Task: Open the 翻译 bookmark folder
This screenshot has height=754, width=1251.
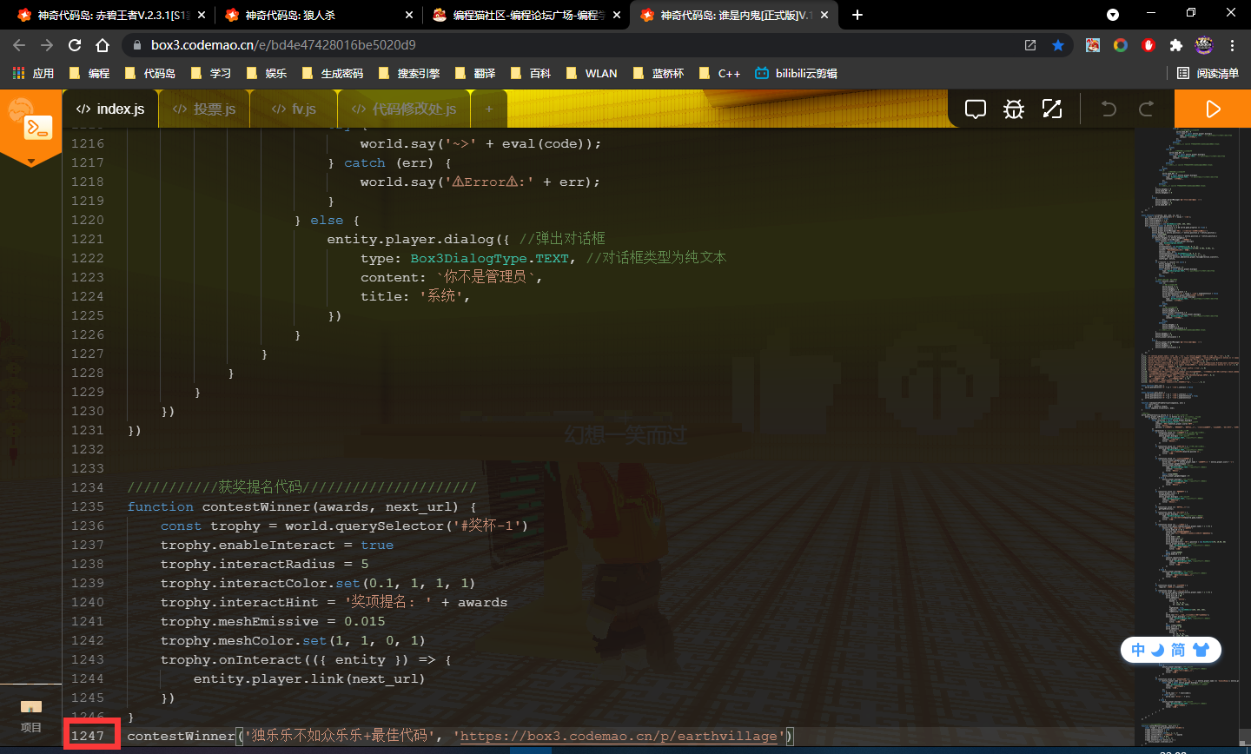Action: [475, 74]
